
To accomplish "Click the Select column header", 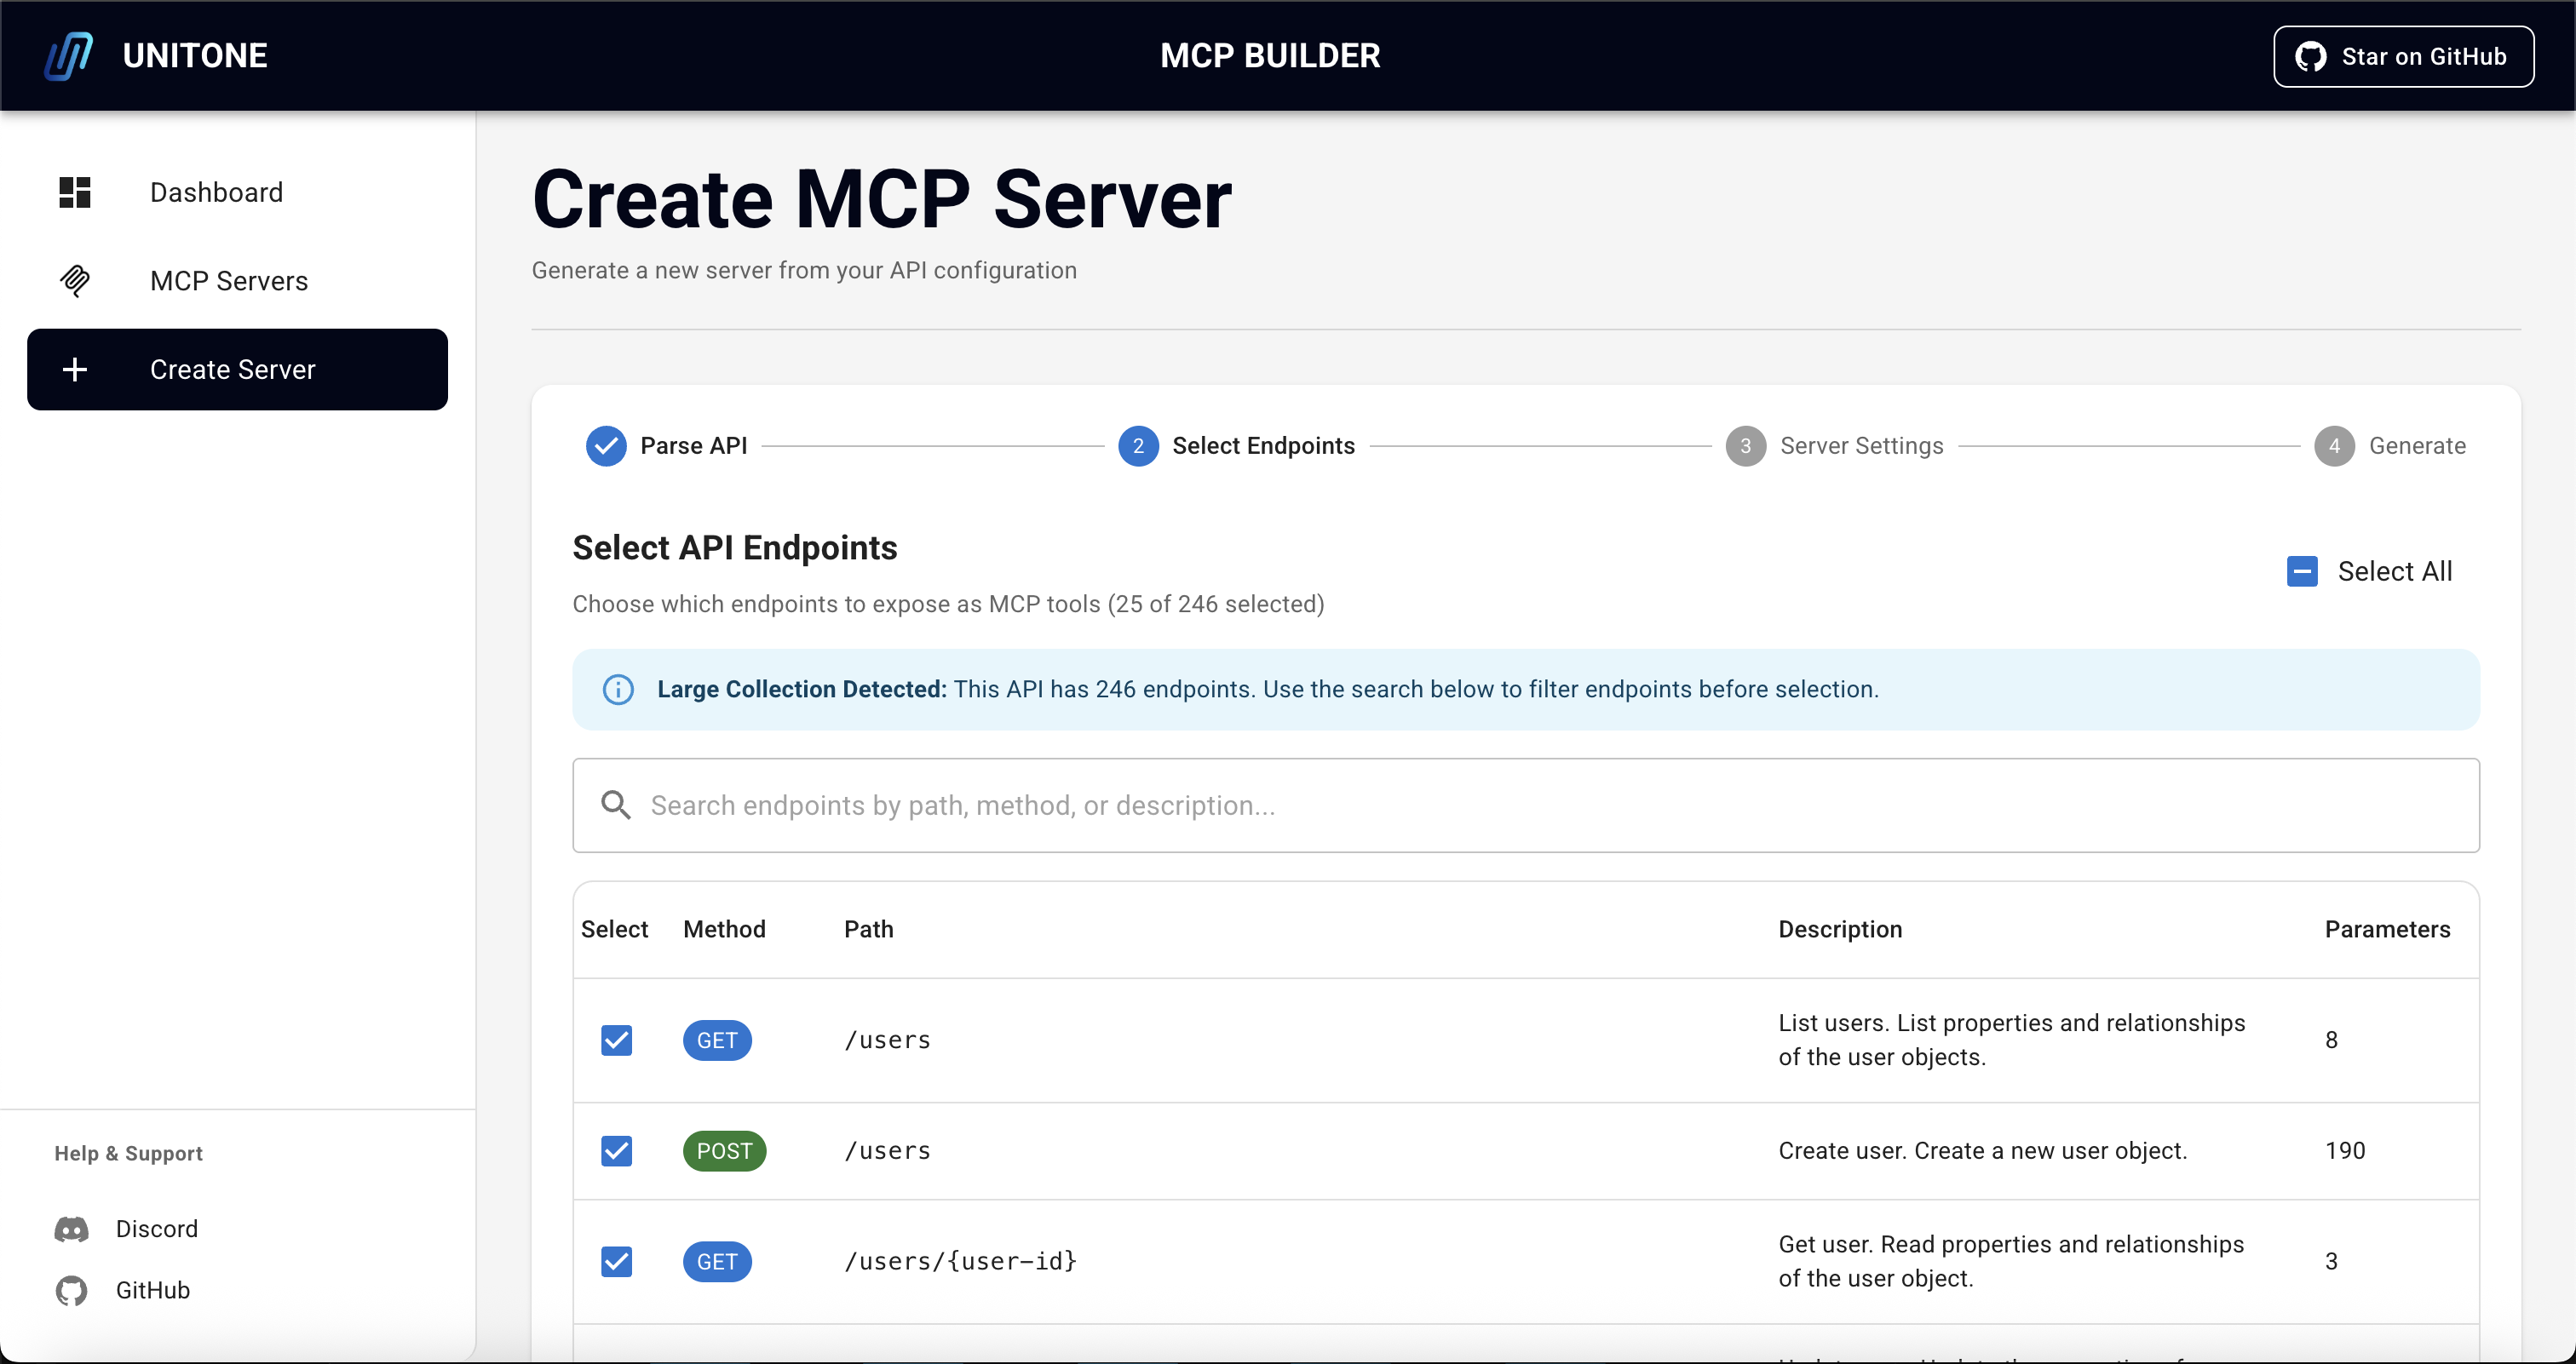I will coord(614,929).
